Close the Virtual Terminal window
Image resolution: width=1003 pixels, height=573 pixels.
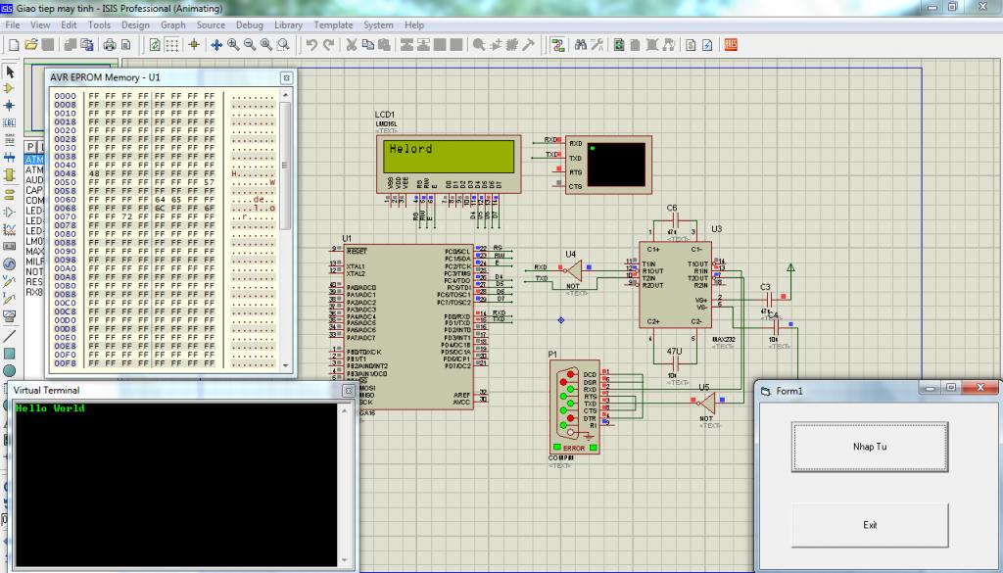[x=347, y=390]
